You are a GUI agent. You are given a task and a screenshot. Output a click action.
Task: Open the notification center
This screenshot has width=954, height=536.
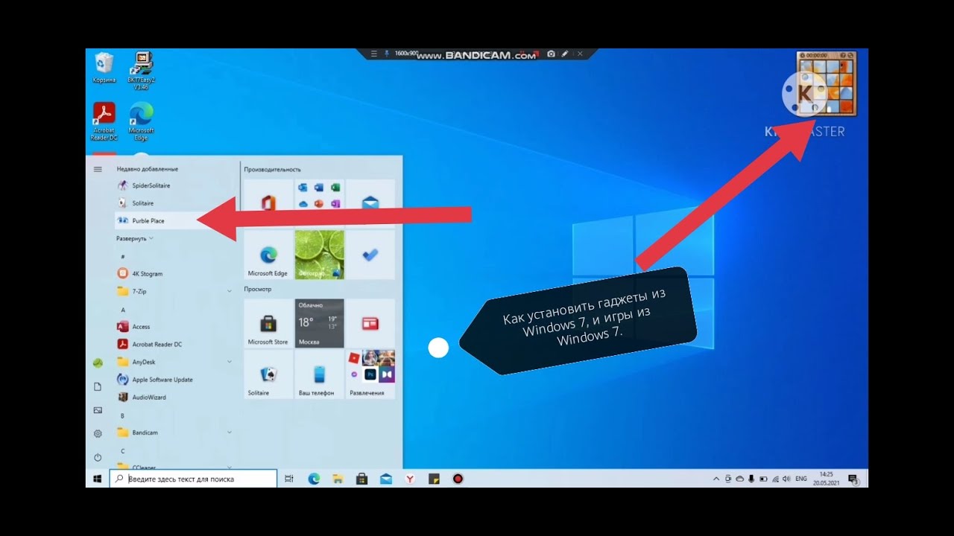pyautogui.click(x=853, y=479)
